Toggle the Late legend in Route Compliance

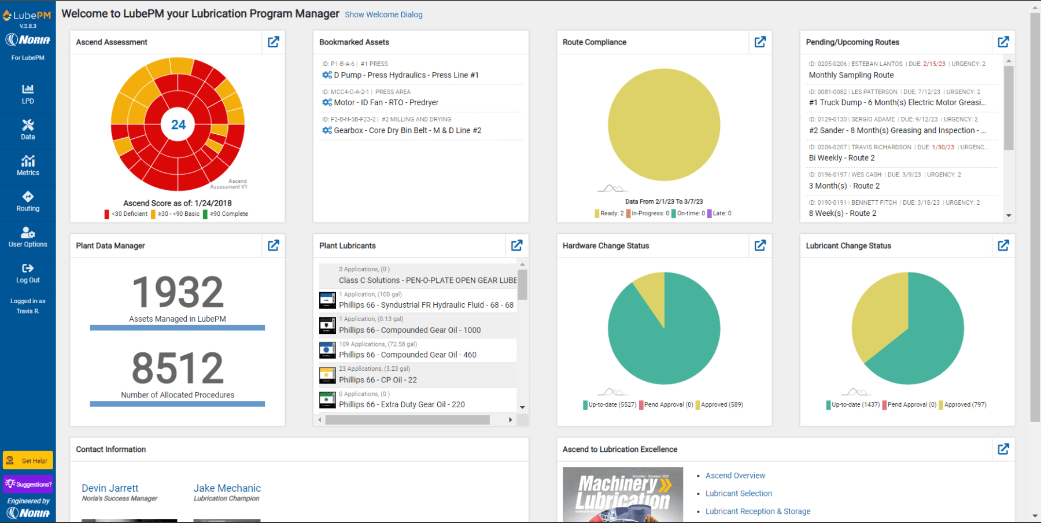(719, 213)
